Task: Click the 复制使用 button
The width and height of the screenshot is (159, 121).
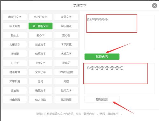Action: click(x=102, y=99)
